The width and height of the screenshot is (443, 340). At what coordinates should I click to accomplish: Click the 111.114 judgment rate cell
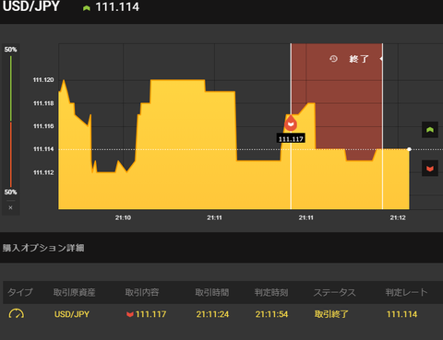tap(401, 314)
